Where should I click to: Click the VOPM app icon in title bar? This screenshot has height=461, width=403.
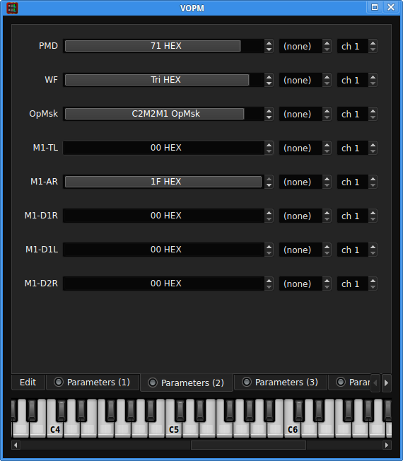coord(12,8)
